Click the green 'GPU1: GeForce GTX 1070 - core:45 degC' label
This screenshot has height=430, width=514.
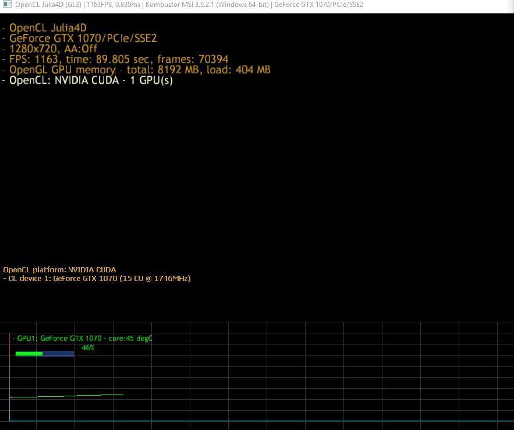click(x=82, y=338)
